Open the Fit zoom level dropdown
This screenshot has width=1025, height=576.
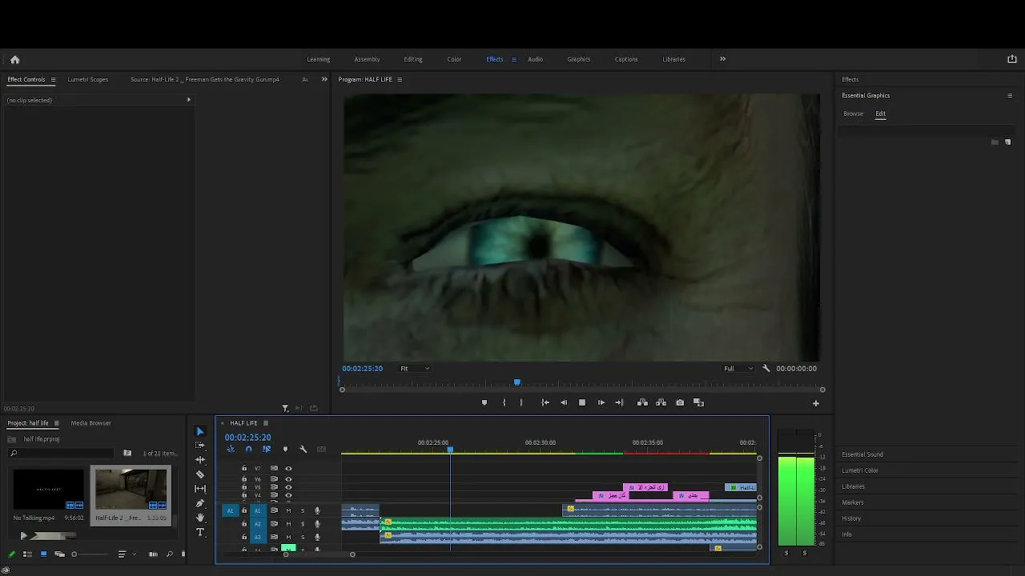pyautogui.click(x=415, y=369)
